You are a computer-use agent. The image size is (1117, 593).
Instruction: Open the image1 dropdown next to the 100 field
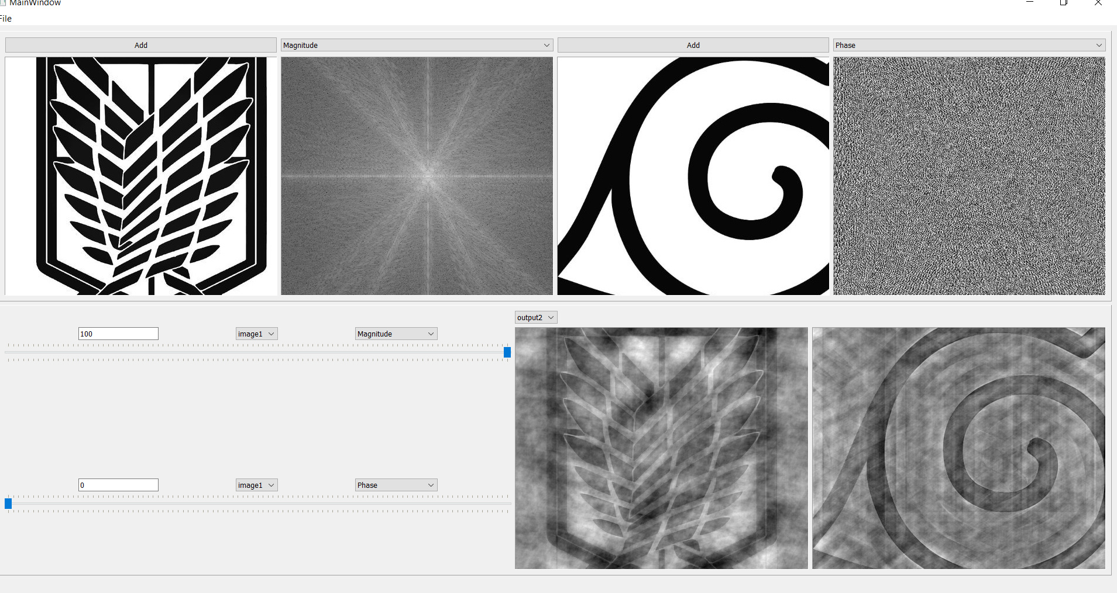pos(256,334)
